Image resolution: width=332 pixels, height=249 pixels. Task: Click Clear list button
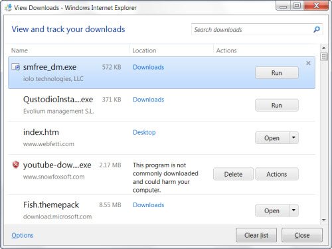(256, 235)
